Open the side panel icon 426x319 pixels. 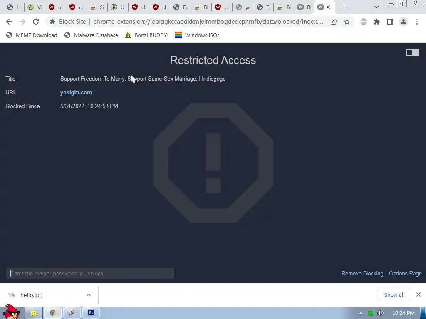(x=390, y=22)
